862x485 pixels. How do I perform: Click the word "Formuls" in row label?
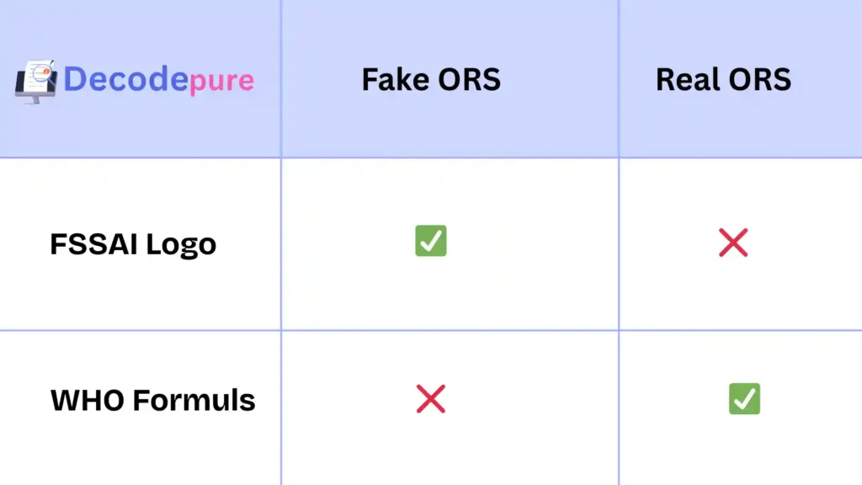tap(193, 400)
